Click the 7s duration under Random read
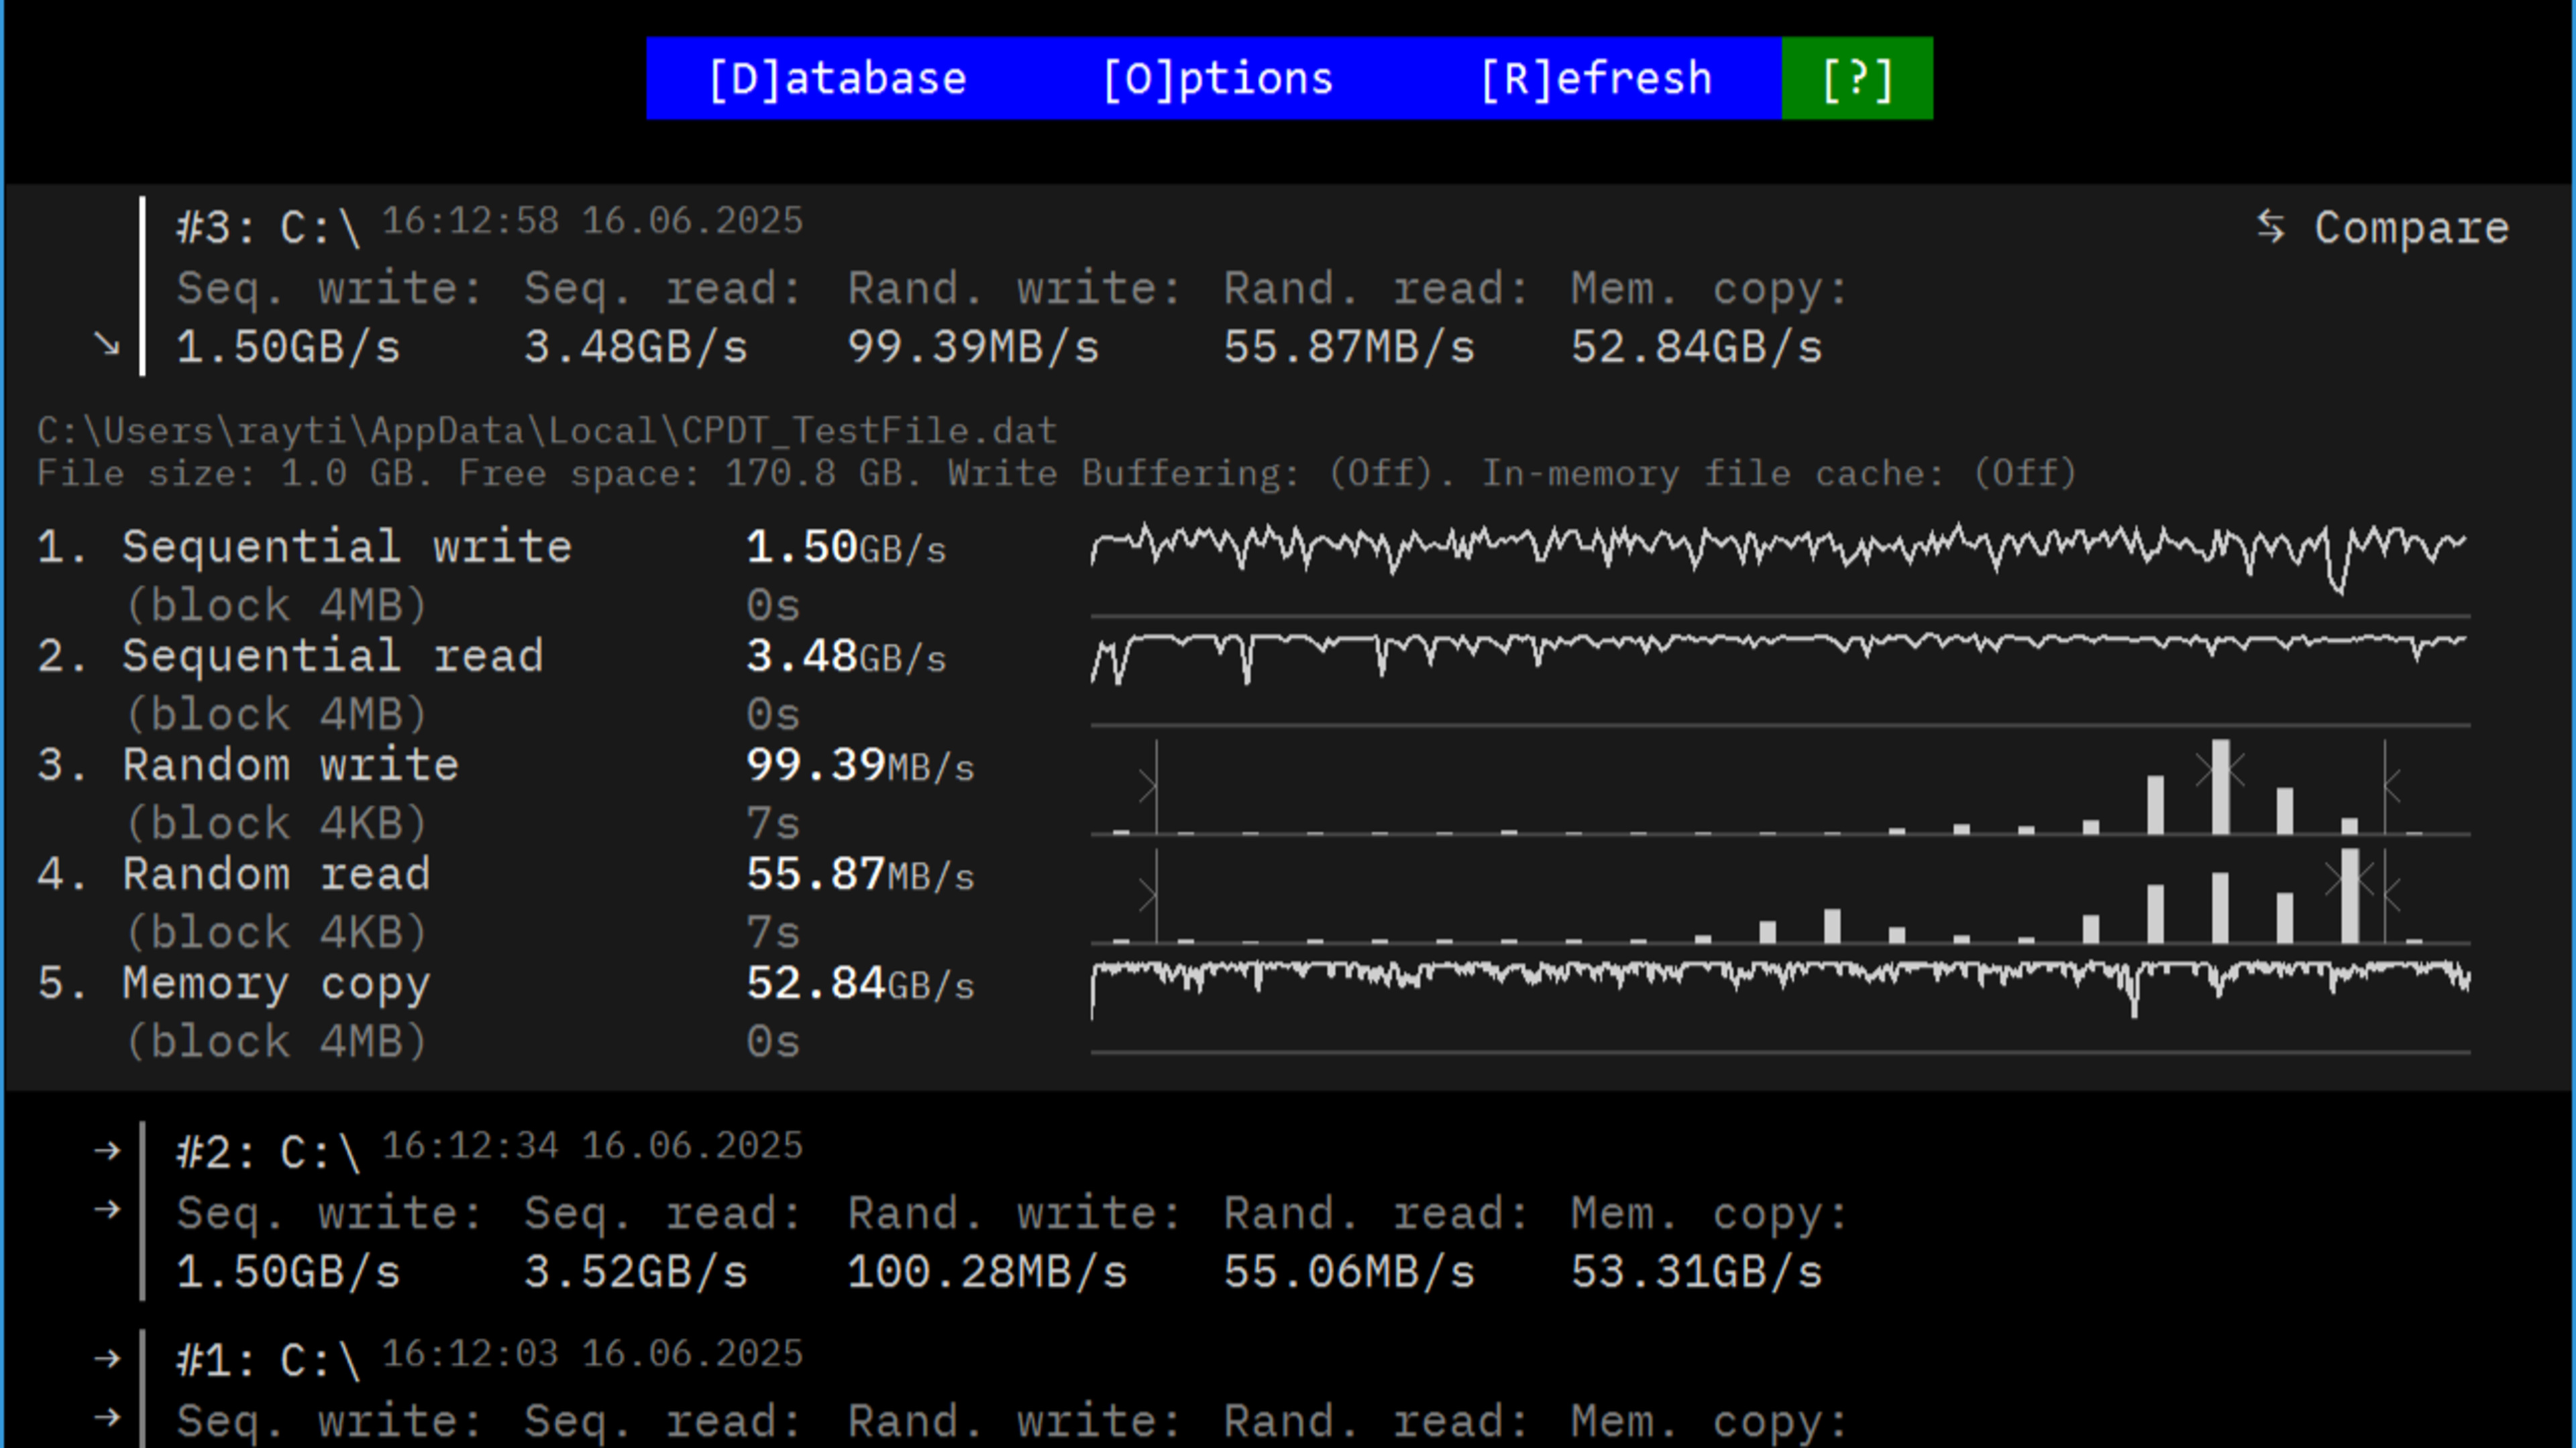 point(773,933)
